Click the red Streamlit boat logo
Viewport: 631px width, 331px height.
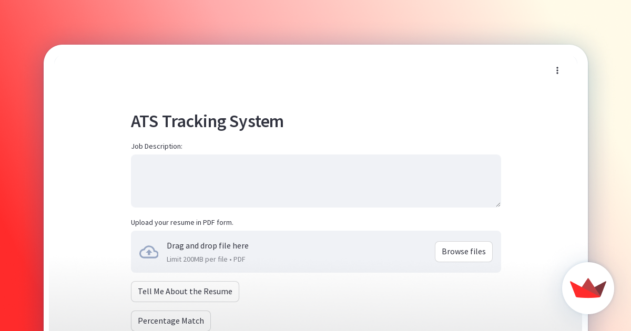pyautogui.click(x=588, y=288)
